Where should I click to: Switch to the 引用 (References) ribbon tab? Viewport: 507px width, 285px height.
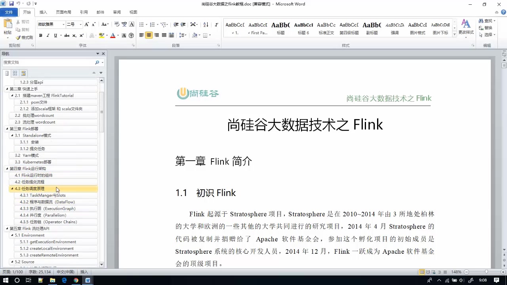click(x=84, y=12)
